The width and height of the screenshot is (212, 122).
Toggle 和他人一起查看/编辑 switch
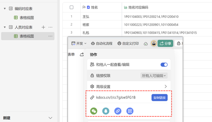pyautogui.click(x=164, y=65)
